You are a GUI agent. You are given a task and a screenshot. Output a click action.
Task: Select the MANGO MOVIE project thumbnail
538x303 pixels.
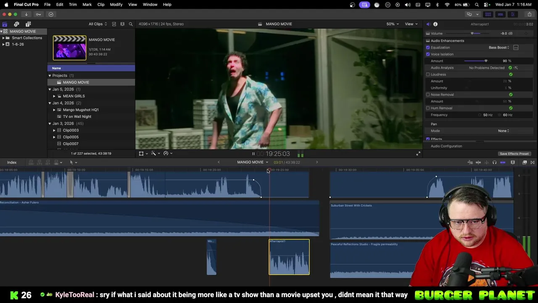tap(69, 48)
